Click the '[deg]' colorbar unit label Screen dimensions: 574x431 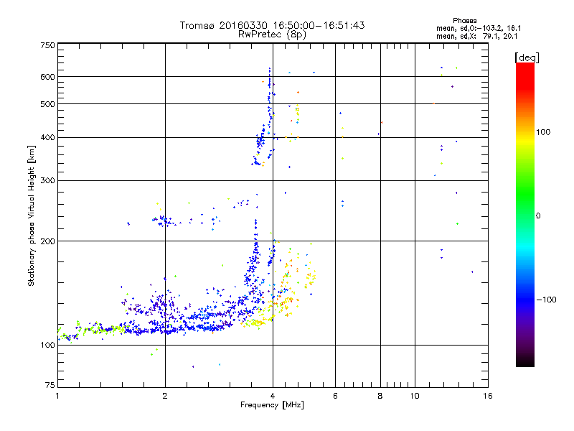pyautogui.click(x=527, y=57)
